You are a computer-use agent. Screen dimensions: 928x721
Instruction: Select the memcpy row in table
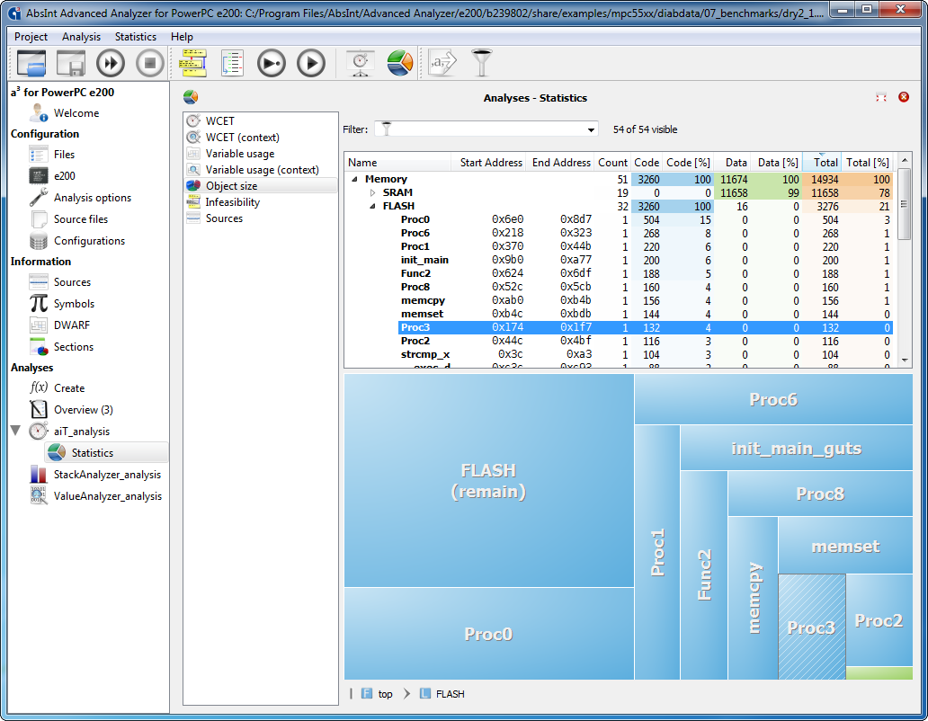click(645, 300)
